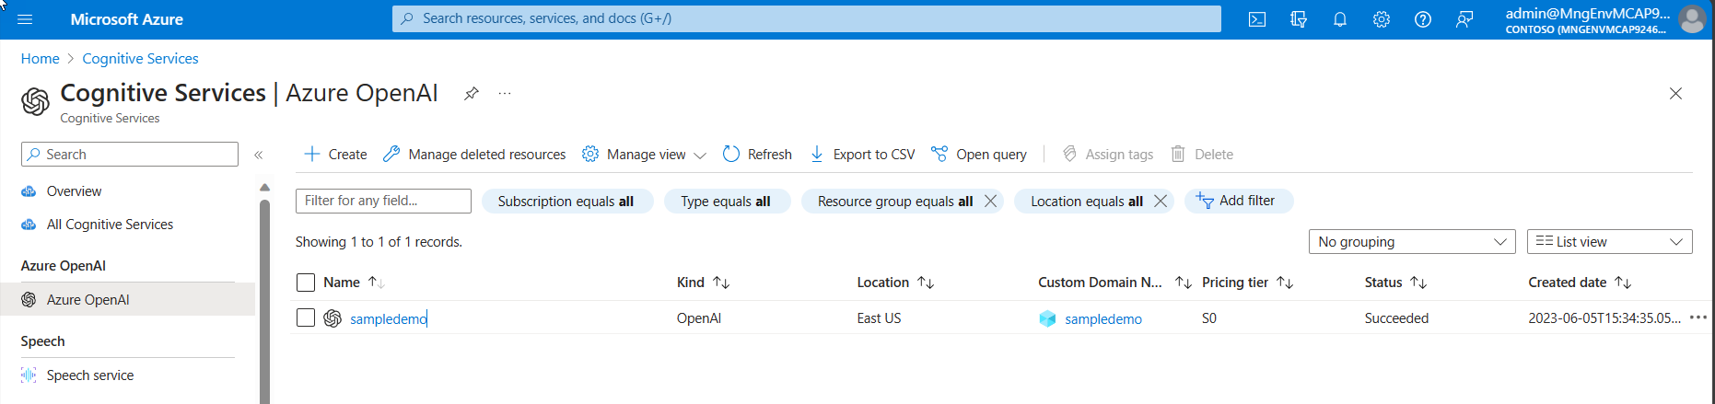This screenshot has height=404, width=1715.
Task: Open Directories and subscriptions filter icon
Action: 1299,19
